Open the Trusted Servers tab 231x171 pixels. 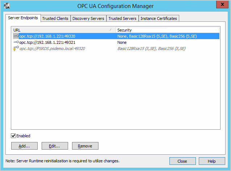click(122, 18)
